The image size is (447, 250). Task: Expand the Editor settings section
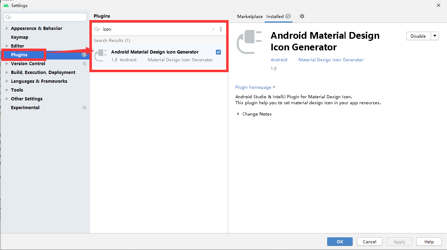(7, 46)
